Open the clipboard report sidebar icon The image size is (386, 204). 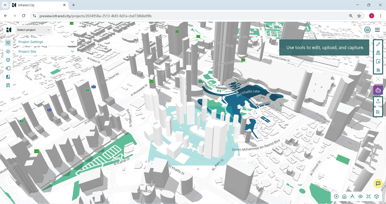(8, 85)
